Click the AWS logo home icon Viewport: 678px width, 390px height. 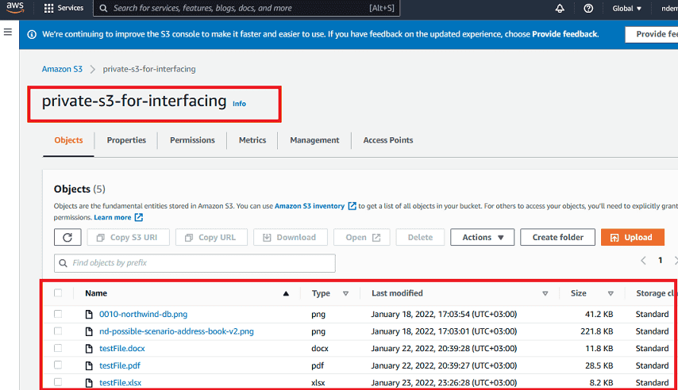coord(17,9)
